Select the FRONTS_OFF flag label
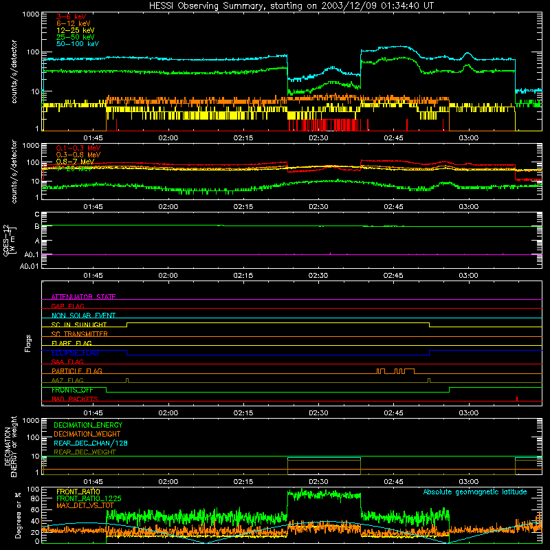The width and height of the screenshot is (550, 550). (x=72, y=390)
